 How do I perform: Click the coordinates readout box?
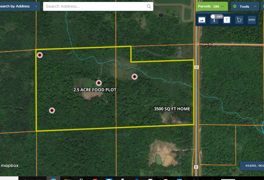(252, 166)
